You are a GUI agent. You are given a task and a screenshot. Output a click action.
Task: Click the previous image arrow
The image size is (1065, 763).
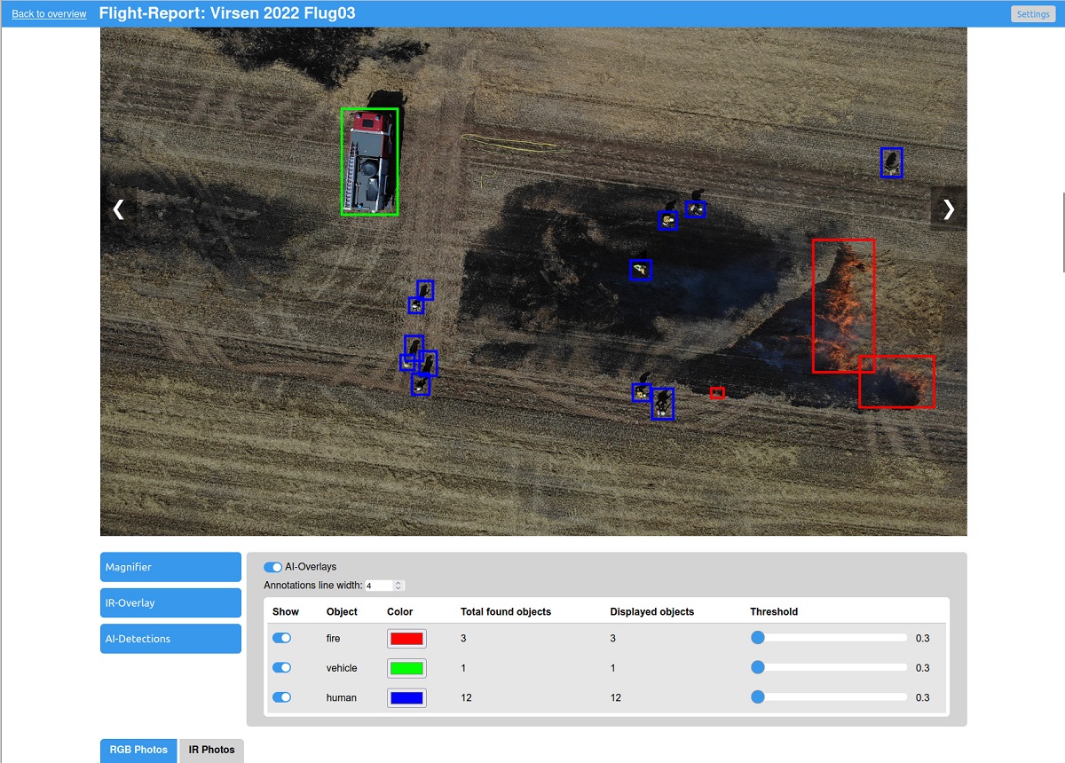[x=118, y=209]
